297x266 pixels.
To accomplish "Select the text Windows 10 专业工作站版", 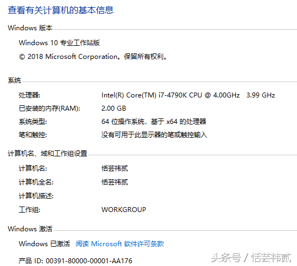I will (x=60, y=43).
